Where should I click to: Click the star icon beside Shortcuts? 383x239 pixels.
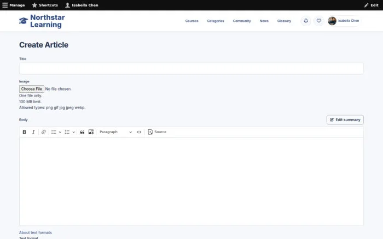[x=34, y=5]
